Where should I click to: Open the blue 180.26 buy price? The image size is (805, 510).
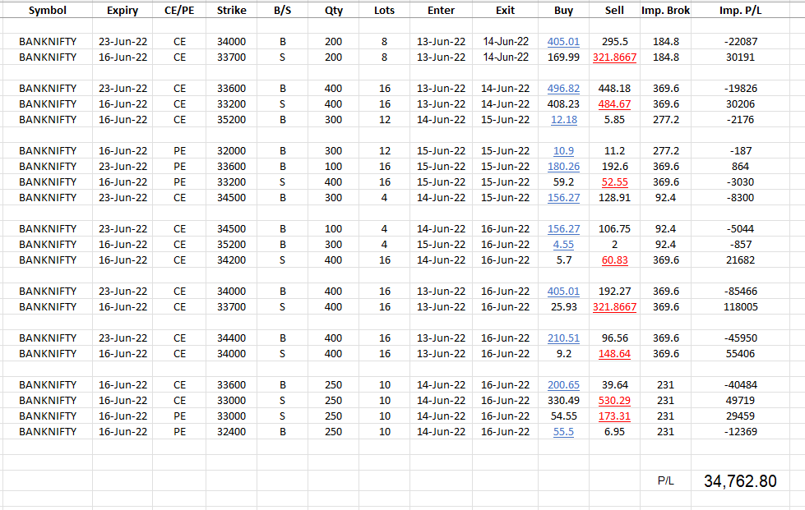[563, 166]
